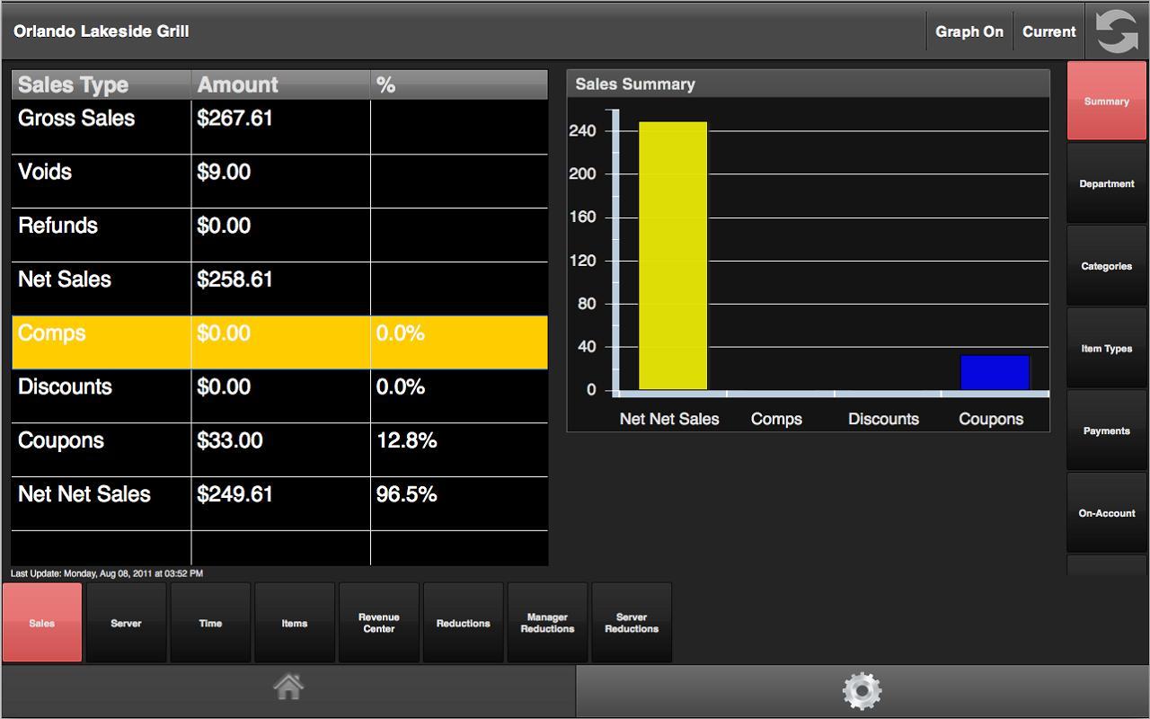Image resolution: width=1150 pixels, height=719 pixels.
Task: Click the Comps chart axis label
Action: (776, 419)
